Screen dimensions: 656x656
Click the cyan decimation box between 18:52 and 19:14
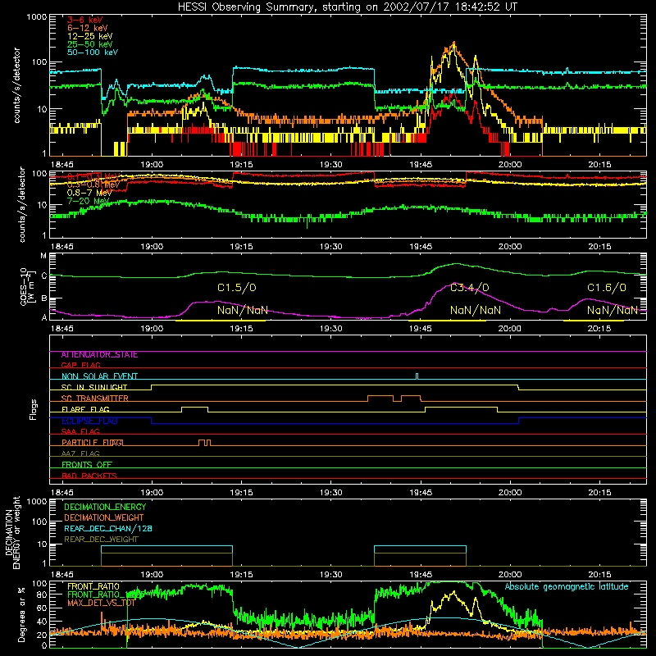point(166,549)
